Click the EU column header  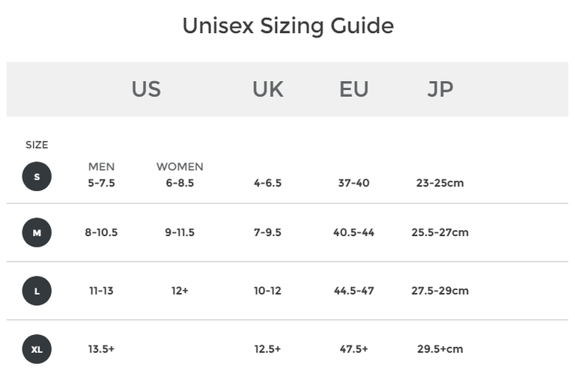pyautogui.click(x=353, y=89)
